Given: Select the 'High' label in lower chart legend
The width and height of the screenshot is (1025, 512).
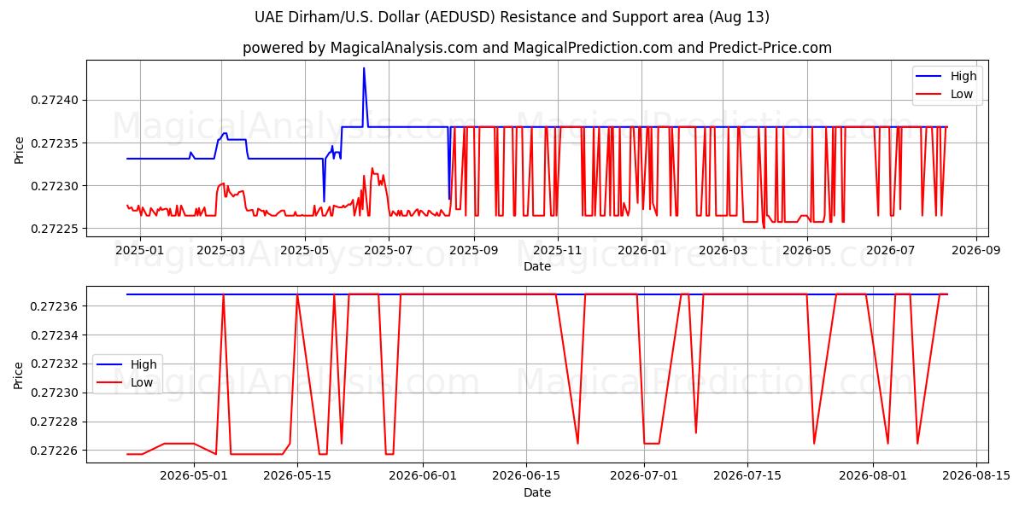Looking at the screenshot, I should click(x=143, y=364).
